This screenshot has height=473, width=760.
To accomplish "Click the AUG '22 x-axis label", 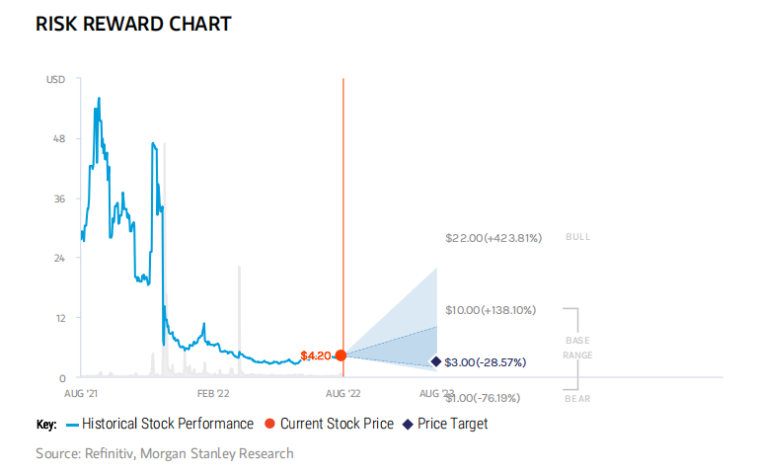I will click(x=342, y=392).
